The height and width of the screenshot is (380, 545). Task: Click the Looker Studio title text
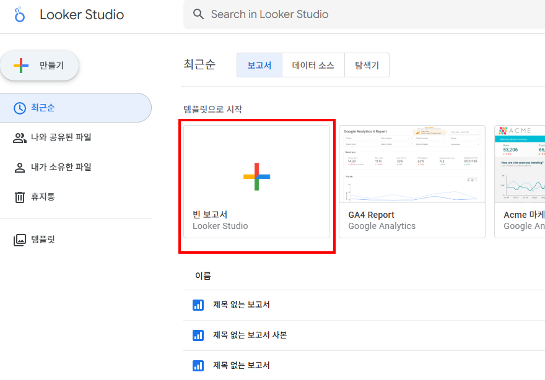pyautogui.click(x=82, y=15)
